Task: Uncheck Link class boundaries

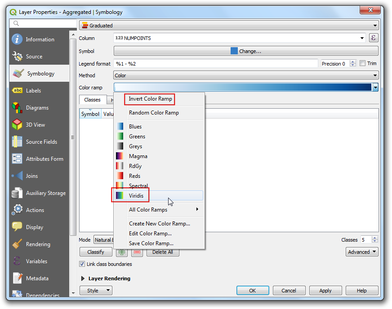Action: point(82,264)
